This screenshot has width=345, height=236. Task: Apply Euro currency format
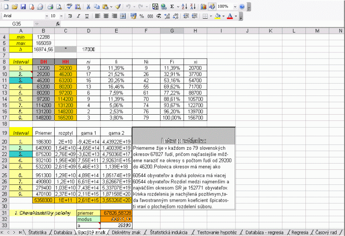point(159,16)
